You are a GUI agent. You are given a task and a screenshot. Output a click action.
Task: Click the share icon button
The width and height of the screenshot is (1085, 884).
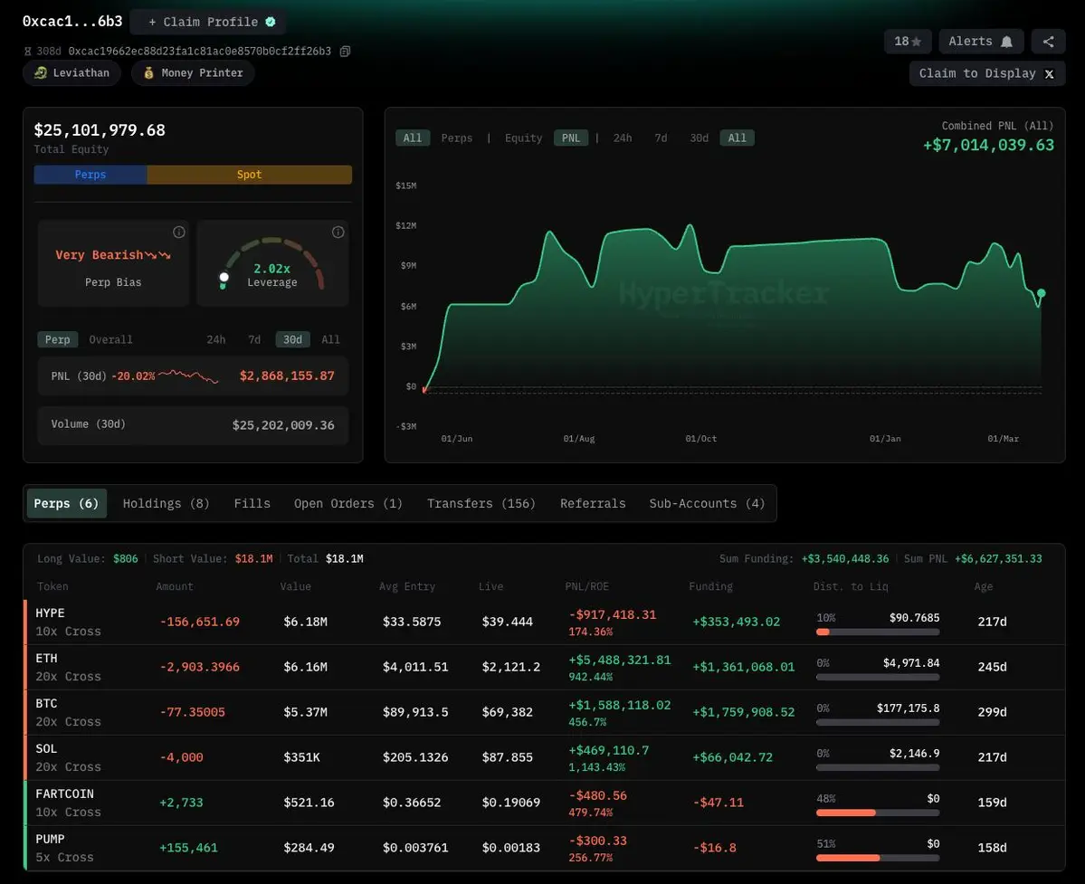pyautogui.click(x=1048, y=42)
